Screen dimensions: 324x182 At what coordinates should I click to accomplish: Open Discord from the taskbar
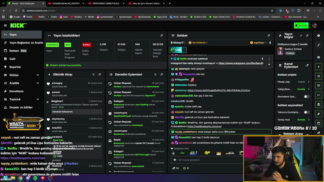pos(28,178)
